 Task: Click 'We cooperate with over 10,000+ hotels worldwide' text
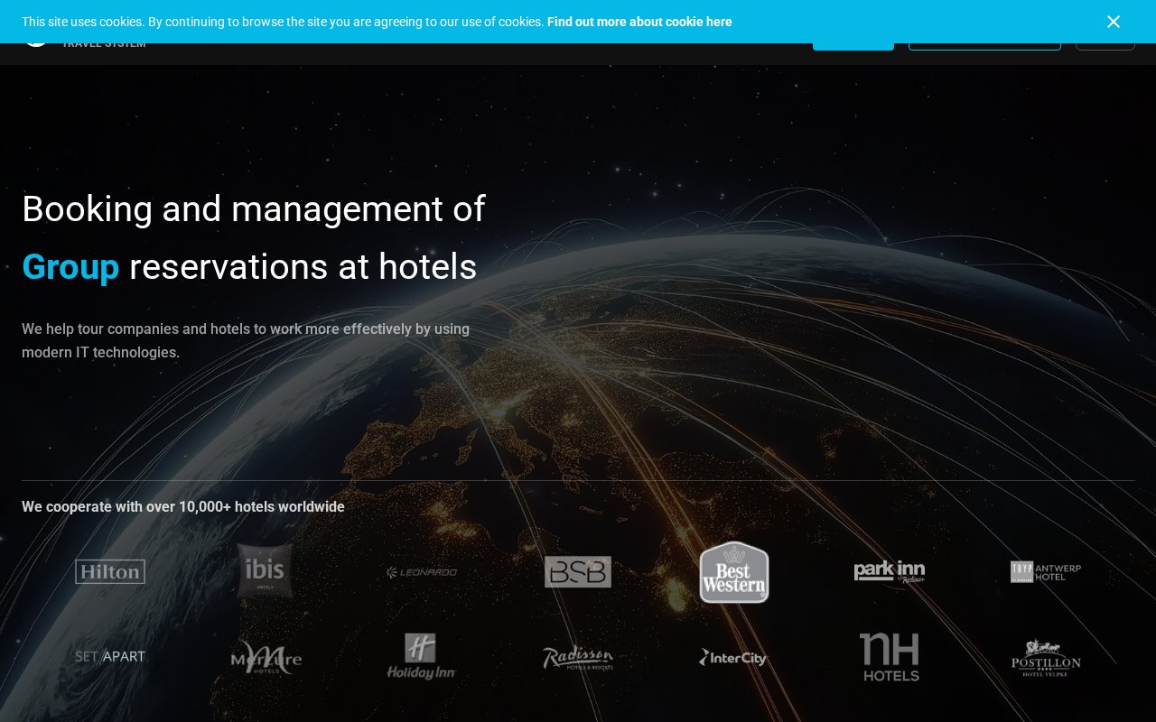tap(183, 507)
